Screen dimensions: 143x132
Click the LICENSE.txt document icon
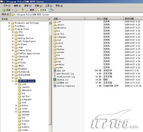point(55,83)
